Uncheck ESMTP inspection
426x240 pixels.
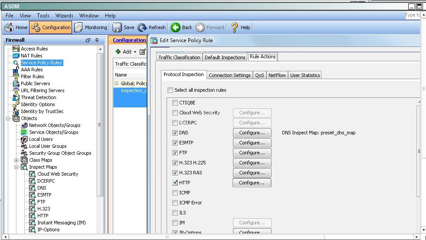pyautogui.click(x=175, y=143)
